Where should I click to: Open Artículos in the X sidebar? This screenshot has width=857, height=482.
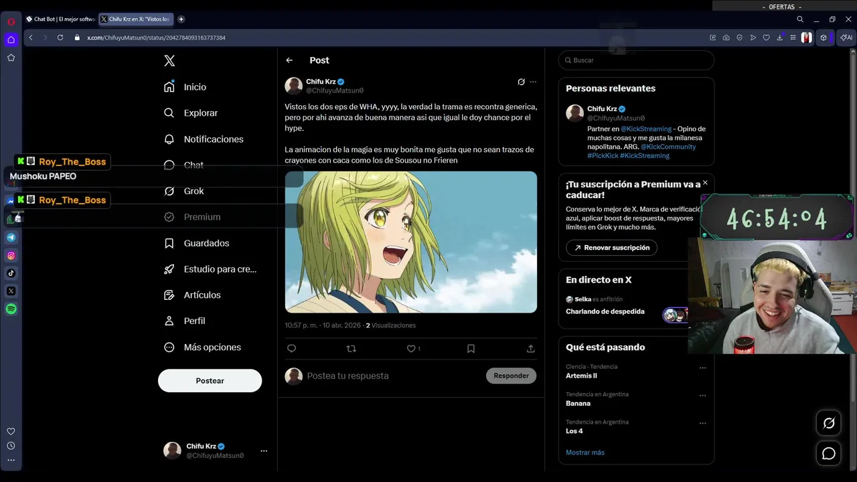(192, 295)
